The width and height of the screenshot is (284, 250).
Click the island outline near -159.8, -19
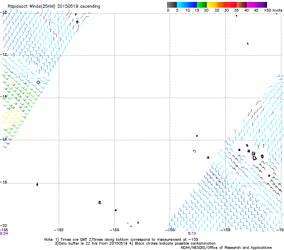[x=100, y=202]
